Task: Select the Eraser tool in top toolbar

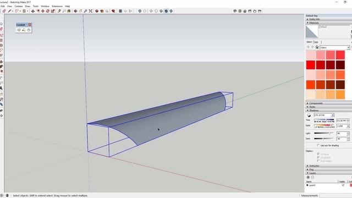Action: coord(4,11)
